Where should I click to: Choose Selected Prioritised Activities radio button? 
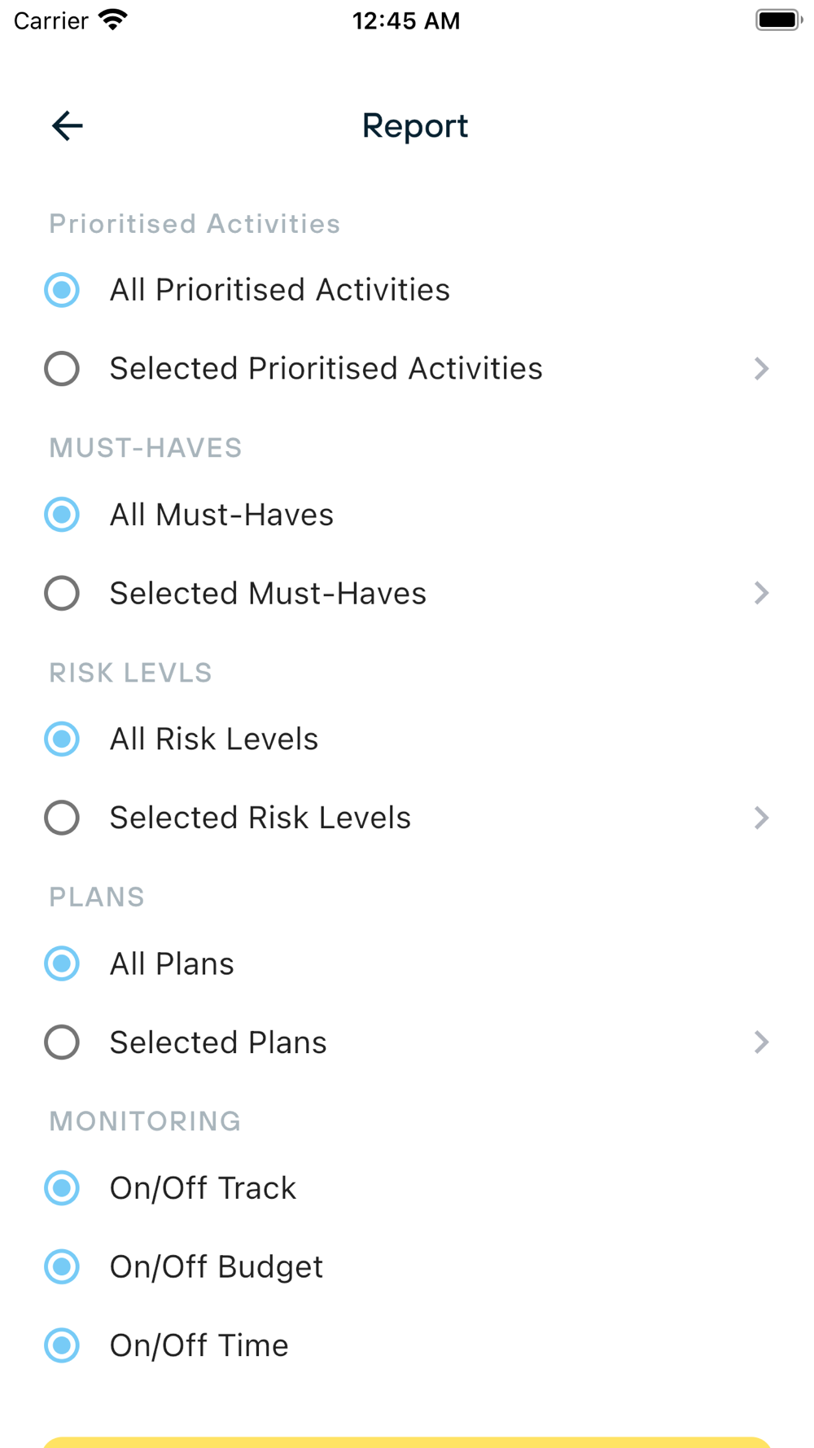coord(62,369)
